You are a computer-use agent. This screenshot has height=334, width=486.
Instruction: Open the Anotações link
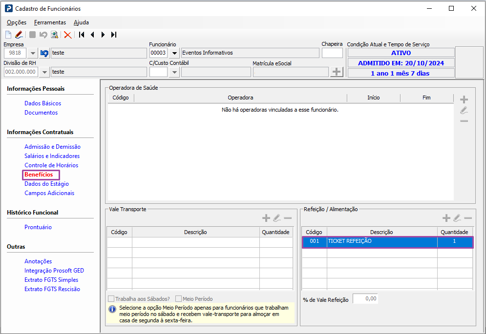point(38,261)
